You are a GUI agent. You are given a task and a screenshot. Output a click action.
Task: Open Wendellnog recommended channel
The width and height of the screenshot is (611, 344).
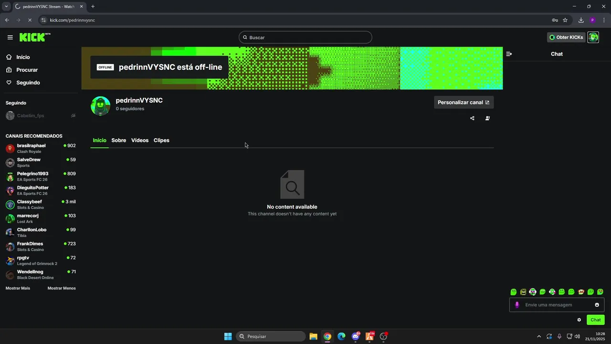(x=41, y=274)
